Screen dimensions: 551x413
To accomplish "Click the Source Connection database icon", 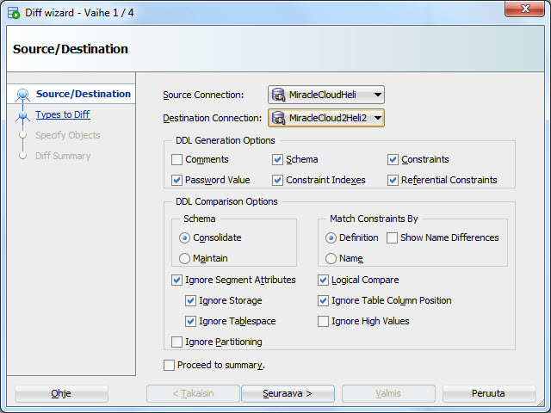I will click(278, 95).
